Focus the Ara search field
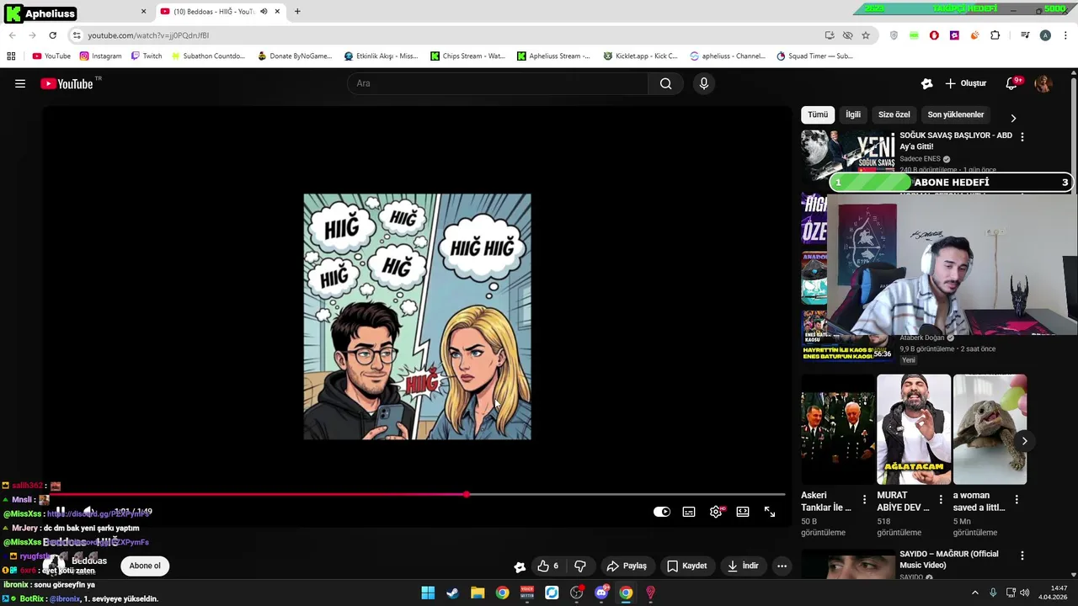The image size is (1078, 606). (498, 83)
